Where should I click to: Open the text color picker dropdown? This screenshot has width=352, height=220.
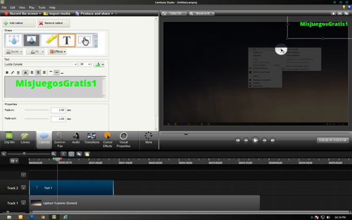tap(99, 65)
